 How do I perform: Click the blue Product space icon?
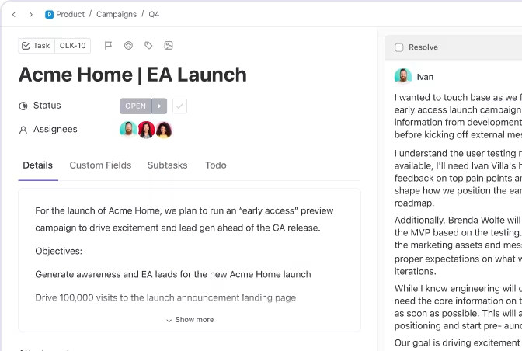click(x=49, y=14)
